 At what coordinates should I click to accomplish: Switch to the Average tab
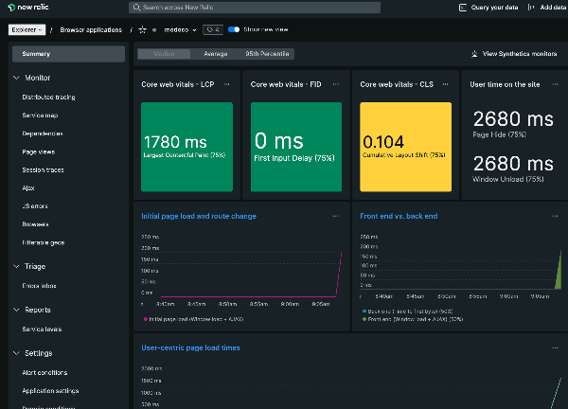tap(216, 54)
